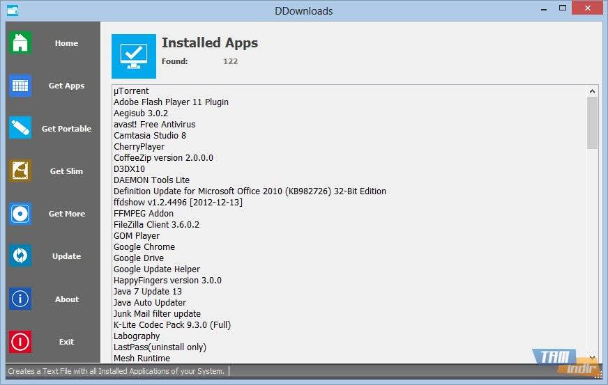Screen dimensions: 608x385
Task: Select FileZilla Client 3.6.0.2 entry
Action: click(156, 225)
